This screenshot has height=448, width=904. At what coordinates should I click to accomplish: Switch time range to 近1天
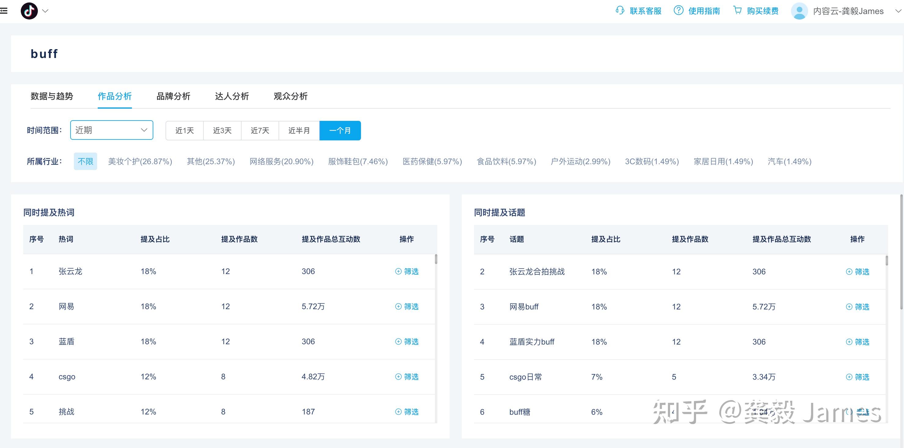(184, 130)
